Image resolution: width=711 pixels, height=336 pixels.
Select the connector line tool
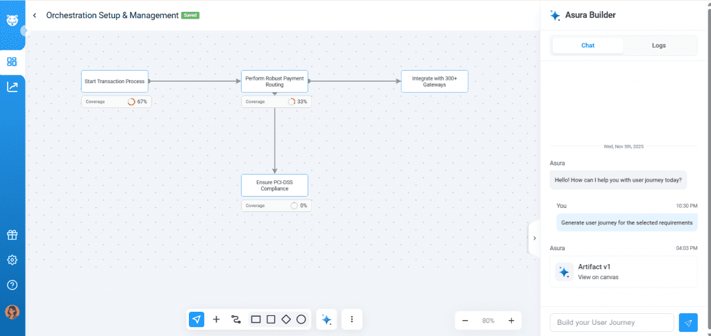coord(235,319)
